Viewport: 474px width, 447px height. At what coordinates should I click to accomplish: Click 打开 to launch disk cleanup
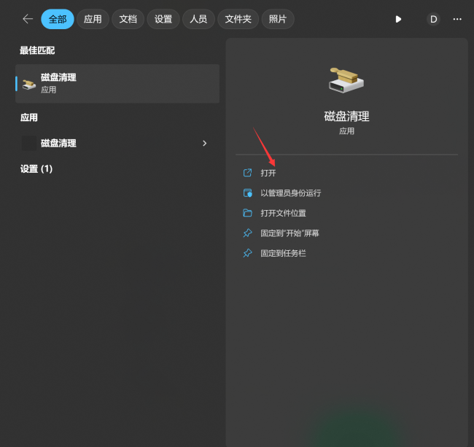tap(268, 173)
